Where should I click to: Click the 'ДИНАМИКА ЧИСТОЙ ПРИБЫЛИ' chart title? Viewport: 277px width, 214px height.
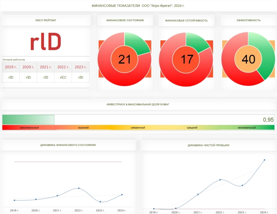click(209, 145)
